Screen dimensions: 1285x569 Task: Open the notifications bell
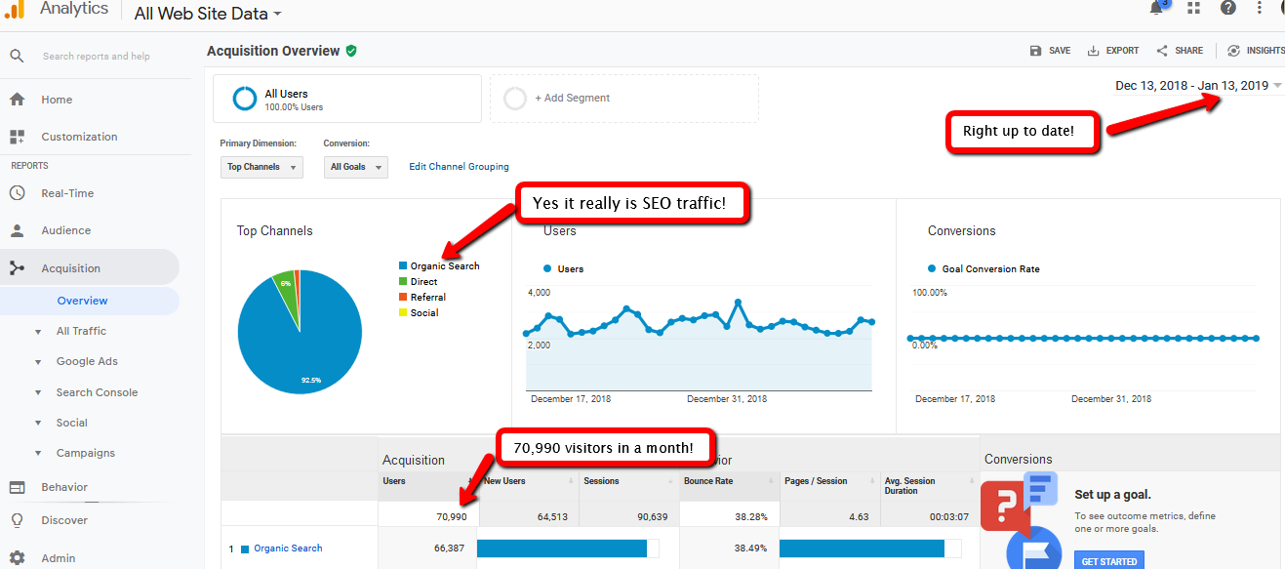point(1157,8)
